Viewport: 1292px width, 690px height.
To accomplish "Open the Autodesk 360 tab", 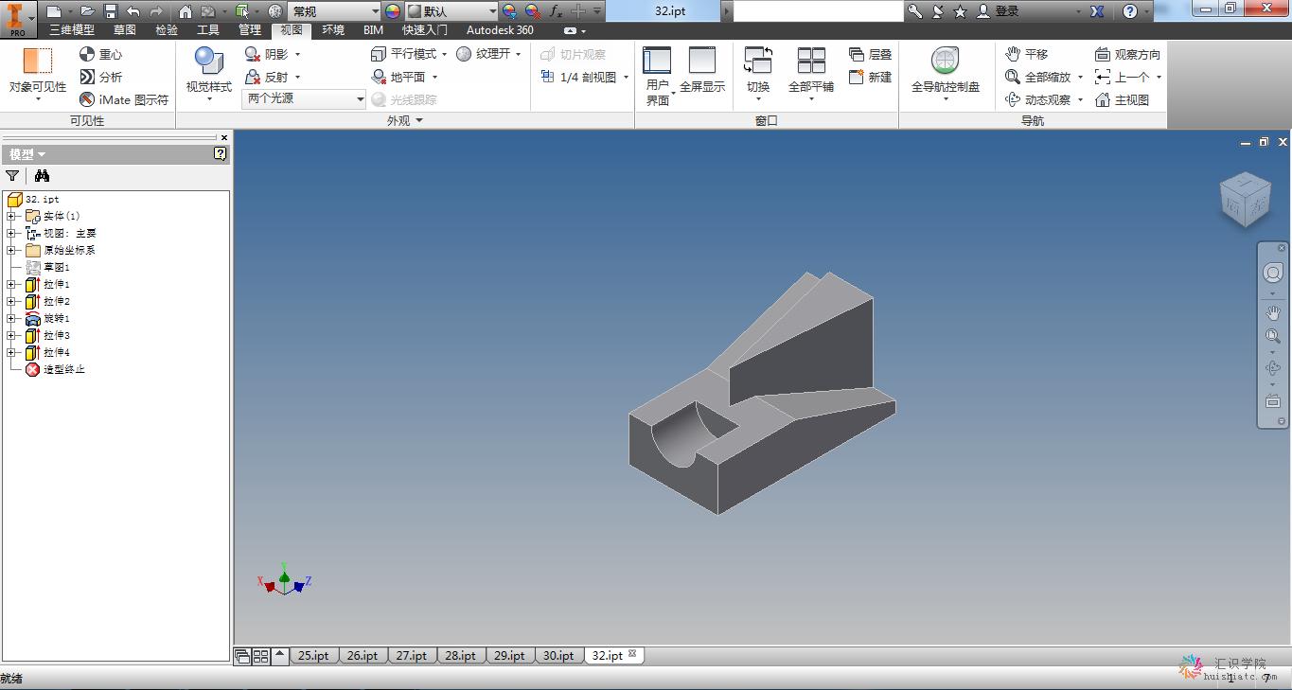I will tap(500, 30).
